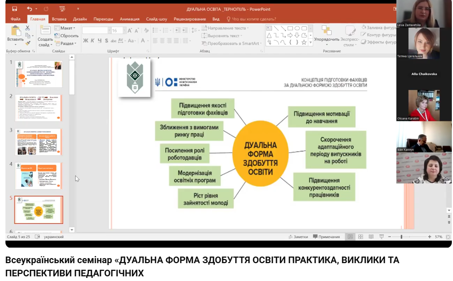The height and width of the screenshot is (281, 453).
Task: Expand the shapes gallery more arrow
Action: [310, 42]
